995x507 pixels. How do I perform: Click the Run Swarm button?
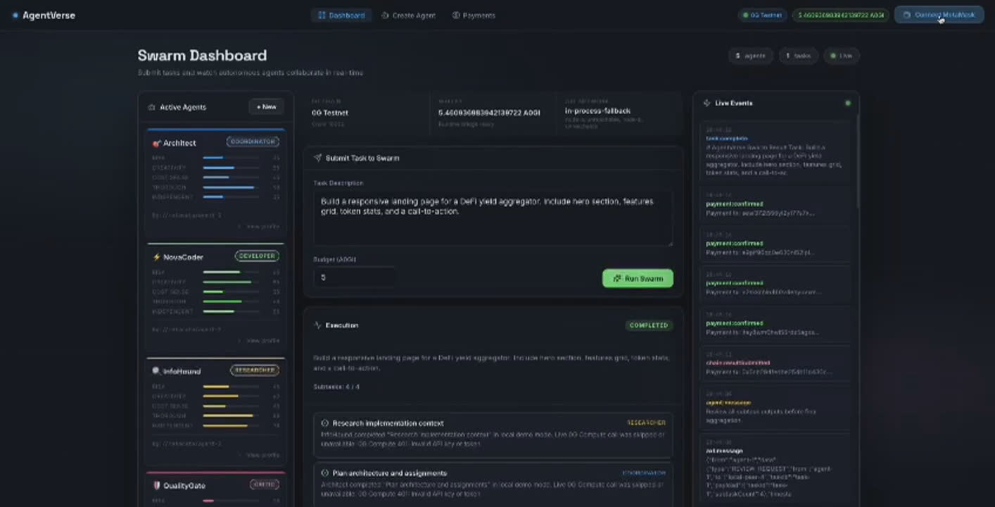click(638, 278)
